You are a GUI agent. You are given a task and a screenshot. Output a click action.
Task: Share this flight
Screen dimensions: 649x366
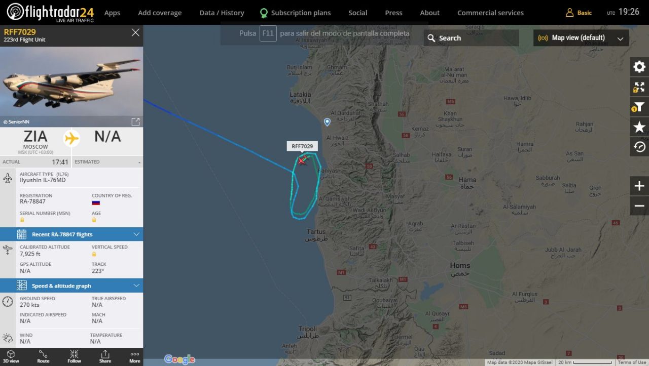coord(105,356)
